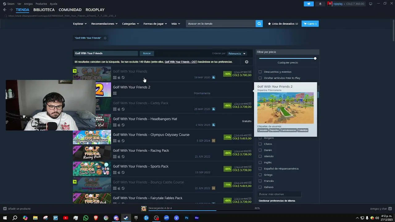Check the Danés language filter

pyautogui.click(x=260, y=150)
